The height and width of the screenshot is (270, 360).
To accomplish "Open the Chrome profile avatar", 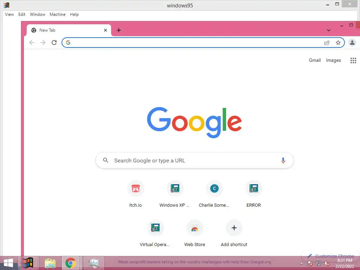I will click(x=352, y=43).
